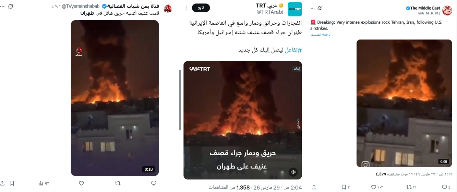Open more options on TRT Arabi post
This screenshot has height=192, width=457.
click(187, 7)
